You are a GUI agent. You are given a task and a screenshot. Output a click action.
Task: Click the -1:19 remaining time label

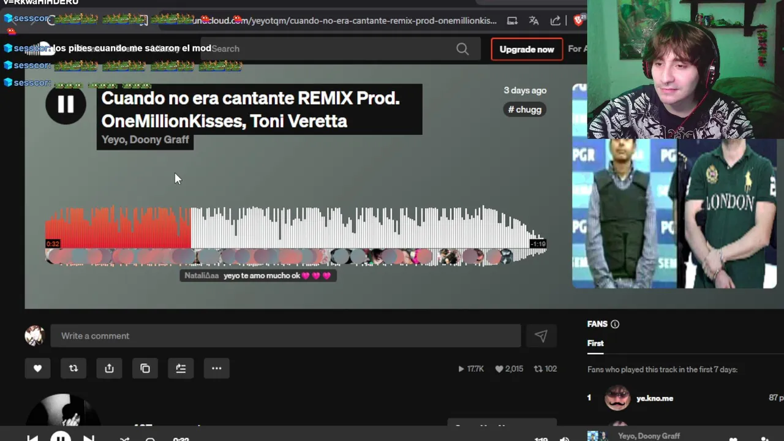click(x=538, y=244)
